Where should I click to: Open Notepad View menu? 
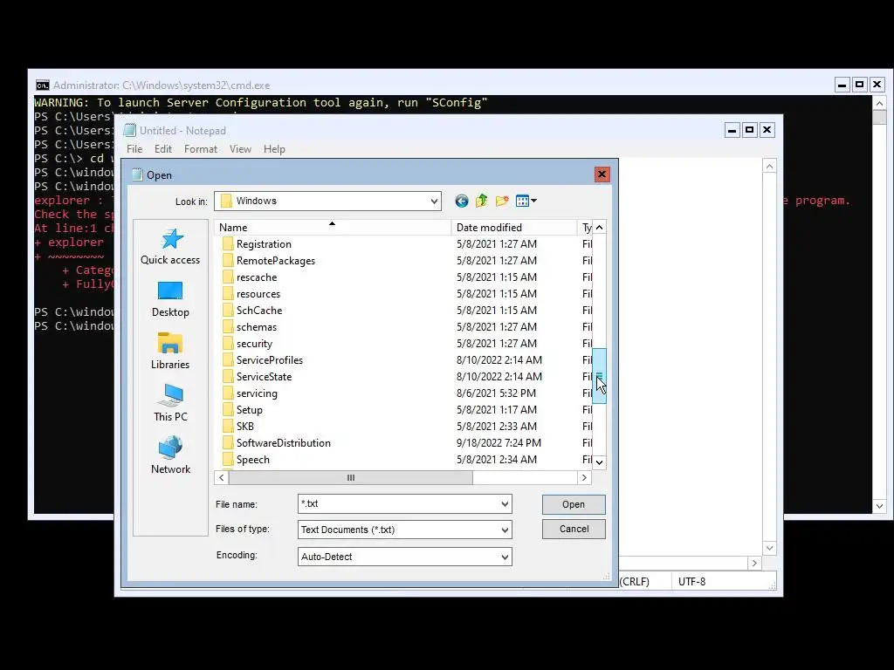241,148
